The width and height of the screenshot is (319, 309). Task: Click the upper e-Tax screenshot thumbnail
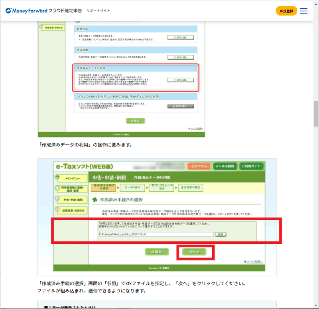(x=121, y=79)
